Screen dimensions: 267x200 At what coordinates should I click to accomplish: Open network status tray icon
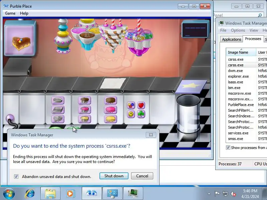pos(225,194)
